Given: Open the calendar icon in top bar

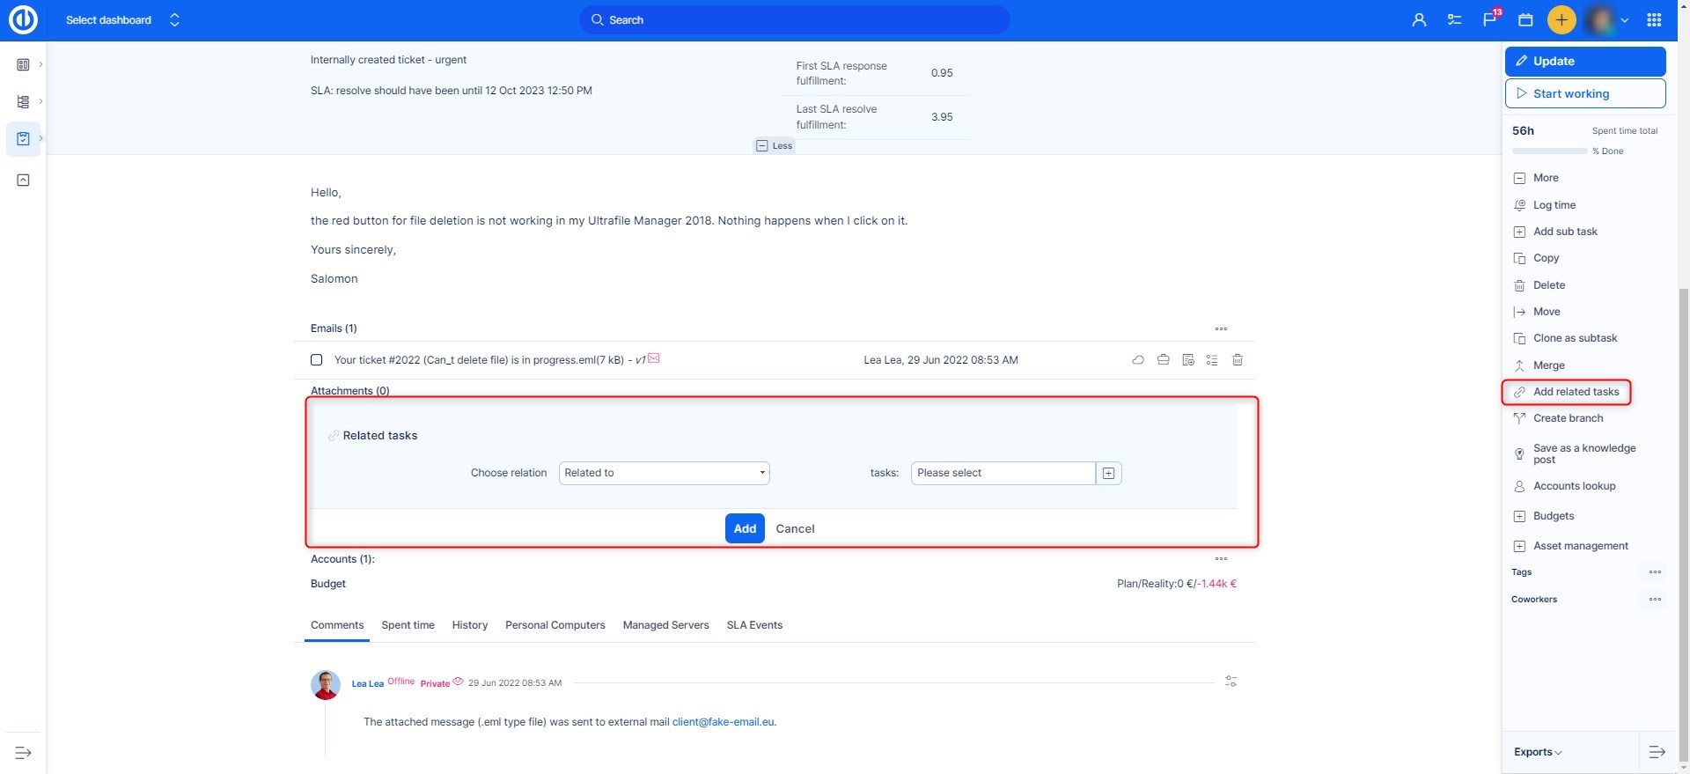Looking at the screenshot, I should coord(1525,19).
